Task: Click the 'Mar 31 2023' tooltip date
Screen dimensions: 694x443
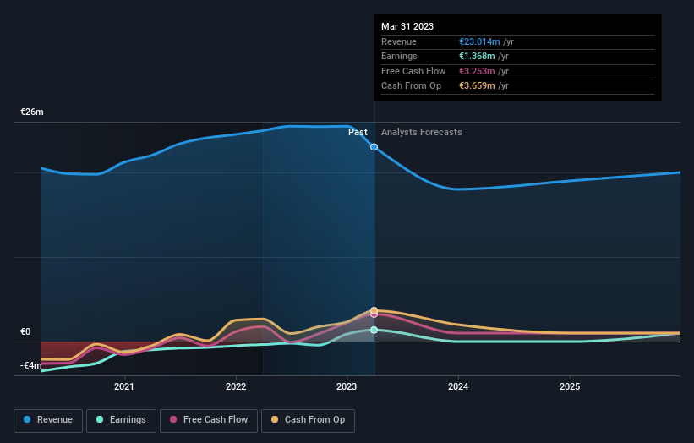Action: pos(407,26)
